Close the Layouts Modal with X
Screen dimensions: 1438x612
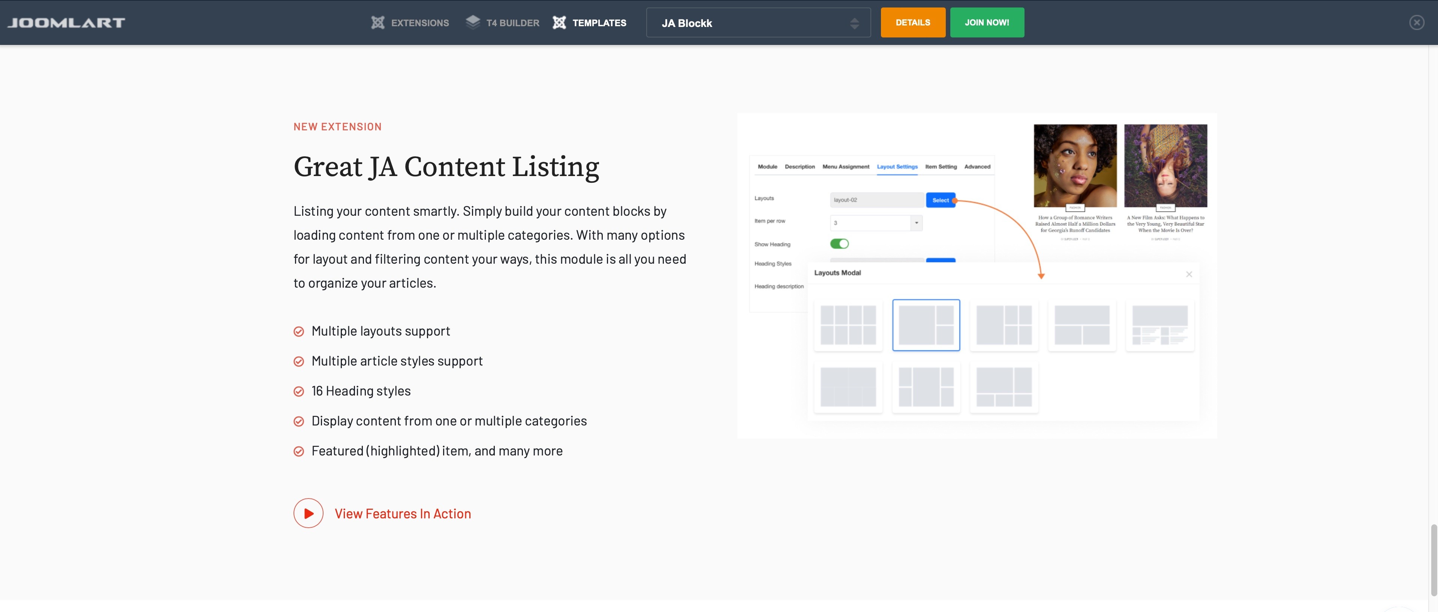pos(1189,274)
